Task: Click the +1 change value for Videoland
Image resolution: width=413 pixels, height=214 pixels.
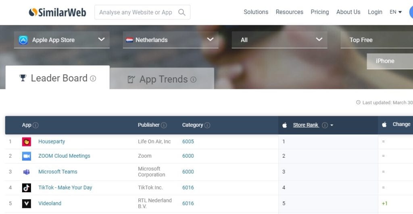Action: coord(384,203)
